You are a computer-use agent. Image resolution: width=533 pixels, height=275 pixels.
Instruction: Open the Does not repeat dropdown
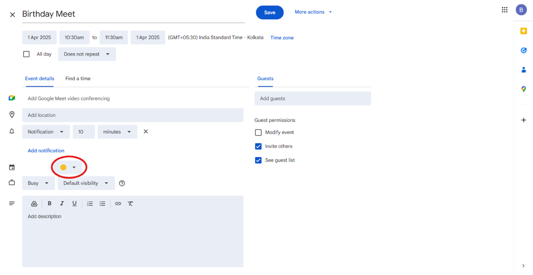pos(87,54)
